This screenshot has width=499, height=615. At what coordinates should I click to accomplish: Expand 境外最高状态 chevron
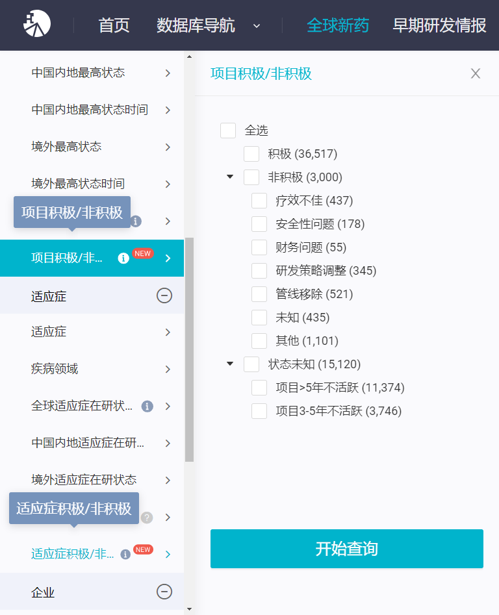[x=168, y=147]
